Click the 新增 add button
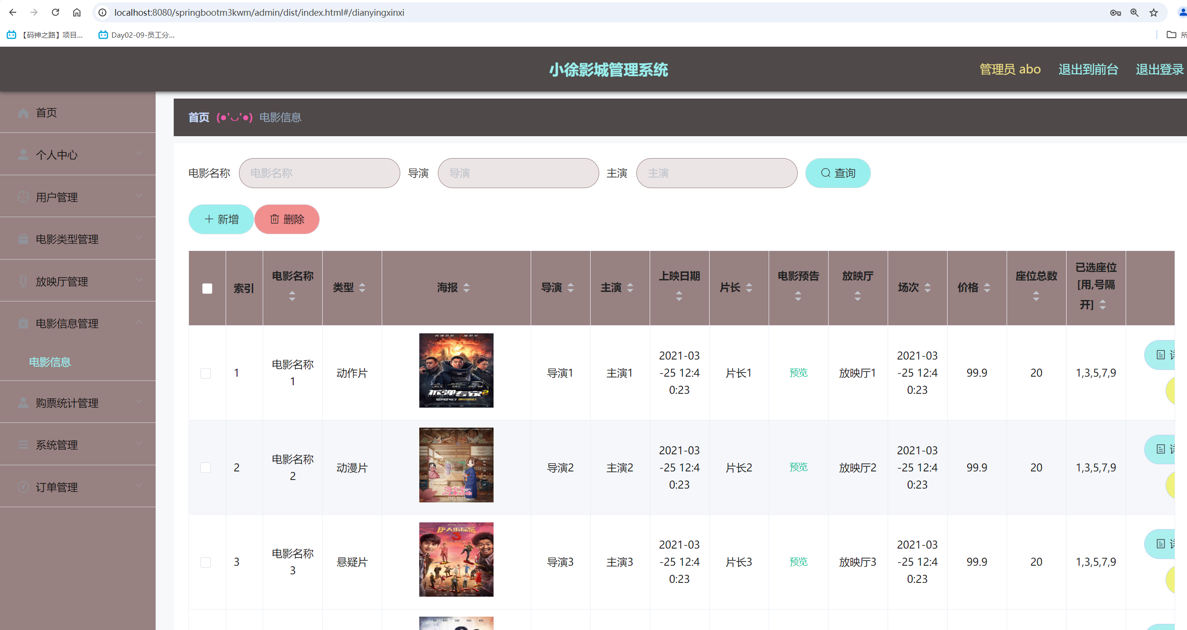This screenshot has height=630, width=1187. coord(221,219)
